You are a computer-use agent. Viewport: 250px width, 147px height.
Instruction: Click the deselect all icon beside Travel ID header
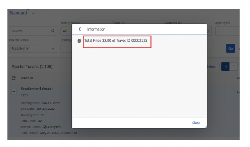(x=14, y=78)
